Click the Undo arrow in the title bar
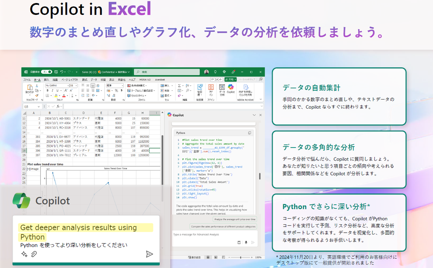Image resolution: width=433 pixels, height=268 pixels. (x=62, y=72)
